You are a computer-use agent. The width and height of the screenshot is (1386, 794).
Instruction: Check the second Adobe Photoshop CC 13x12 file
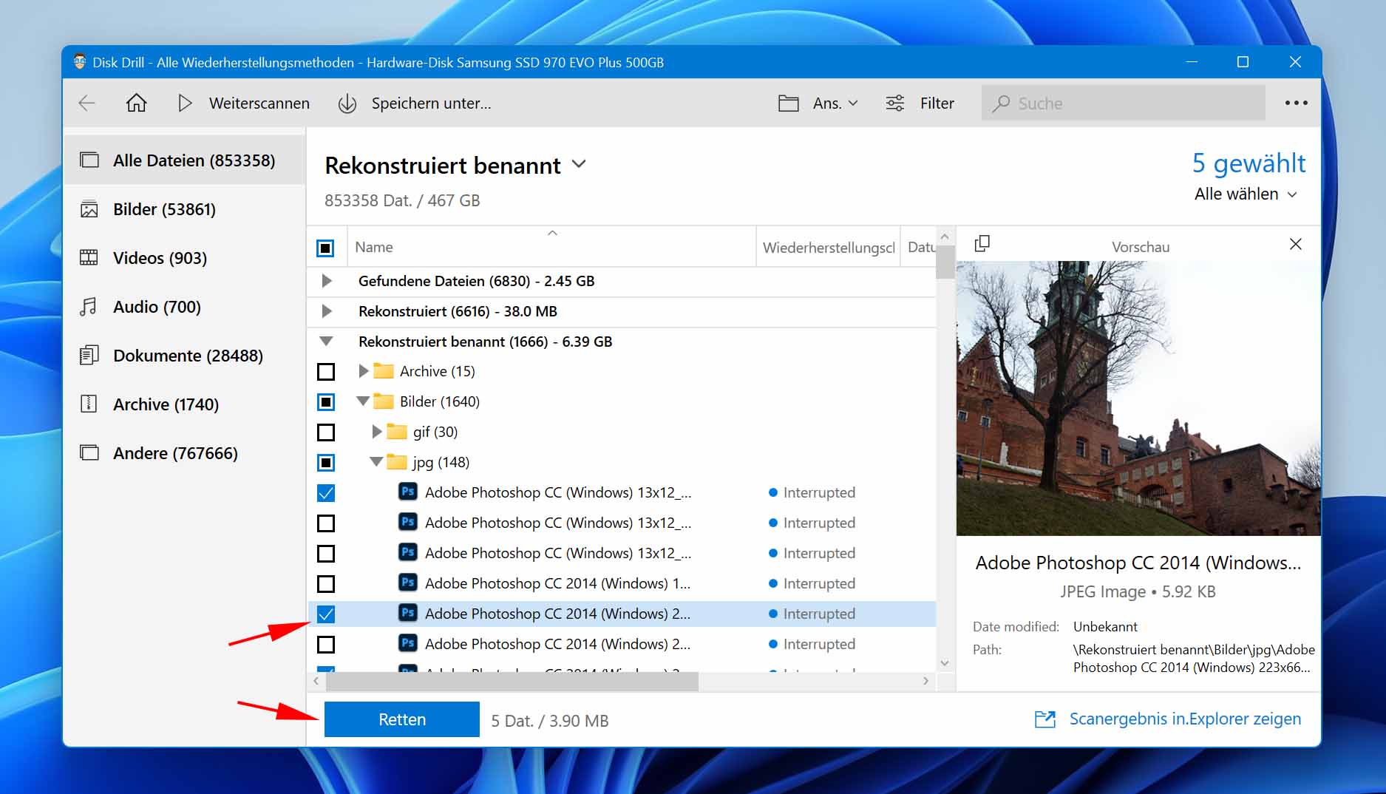click(325, 523)
